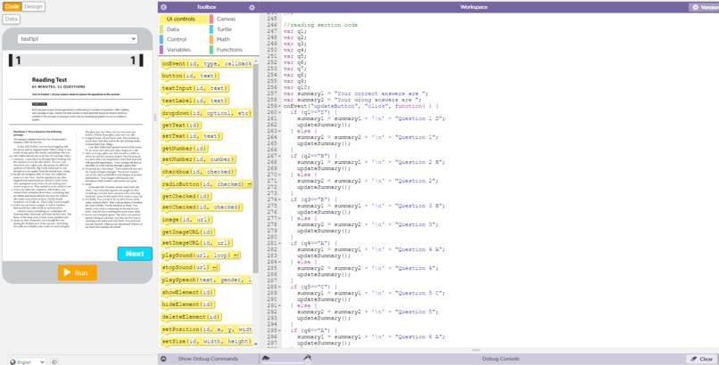The height and width of the screenshot is (365, 719).
Task: Clear the Debug Console
Action: pos(701,359)
